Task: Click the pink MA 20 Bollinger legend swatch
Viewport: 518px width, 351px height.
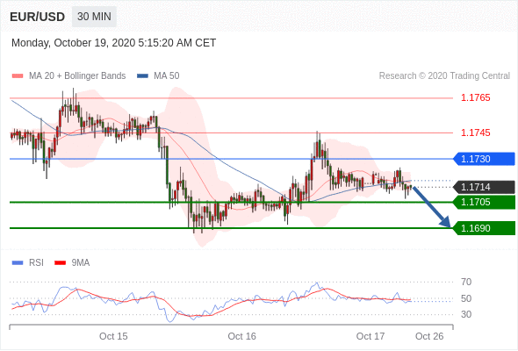Action: pos(18,76)
